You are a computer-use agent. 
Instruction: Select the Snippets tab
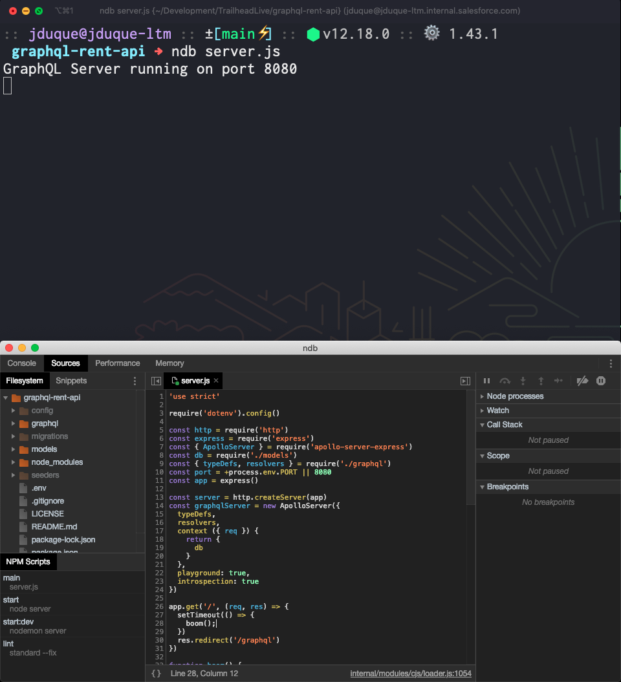pyautogui.click(x=71, y=381)
